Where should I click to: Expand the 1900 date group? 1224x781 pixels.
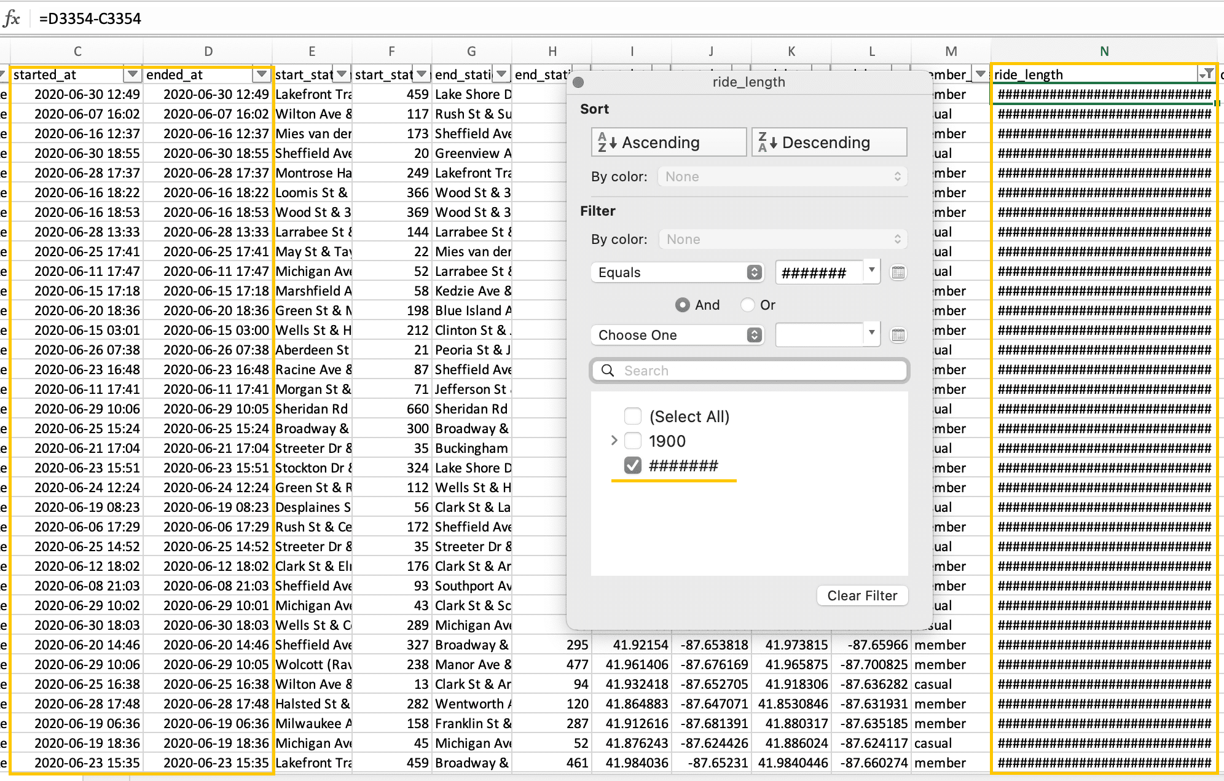coord(614,441)
